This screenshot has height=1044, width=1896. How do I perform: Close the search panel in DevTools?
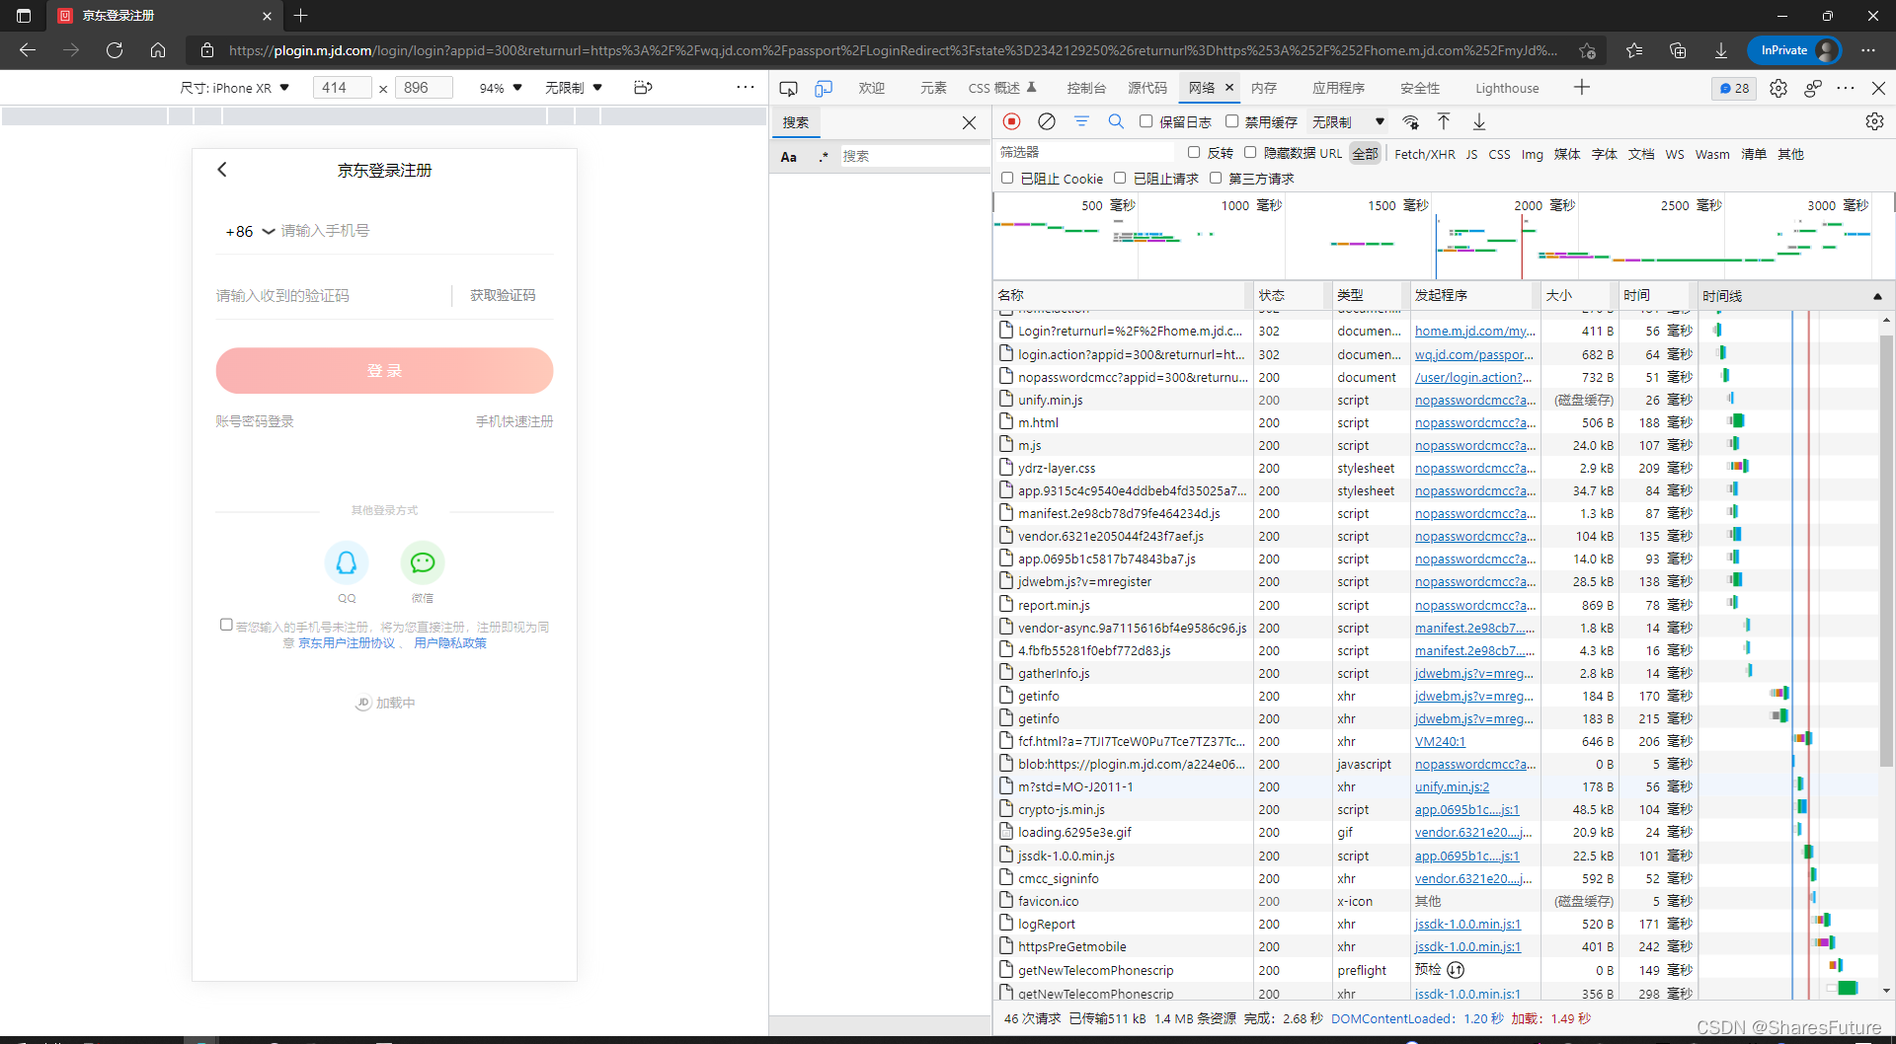(x=969, y=122)
